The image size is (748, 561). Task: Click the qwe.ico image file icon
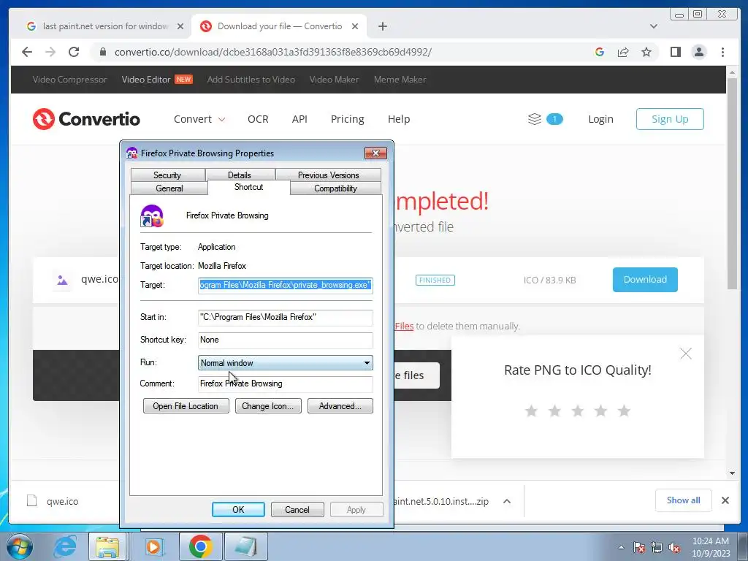62,280
